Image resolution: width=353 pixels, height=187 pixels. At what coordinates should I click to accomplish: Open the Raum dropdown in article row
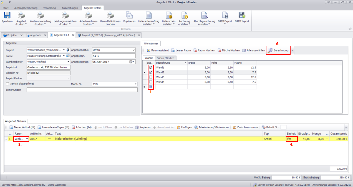pos(27,139)
